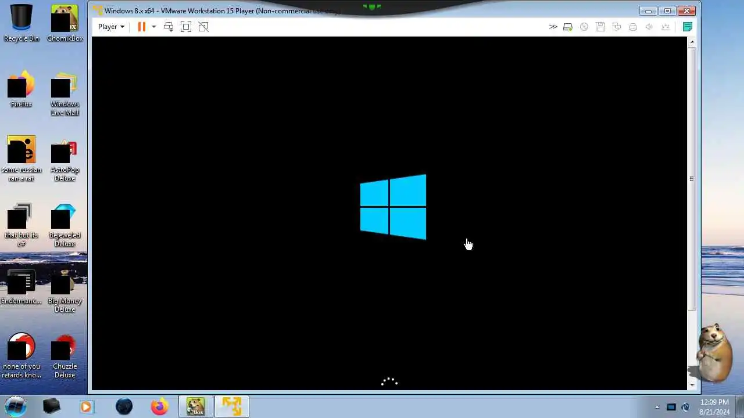Show hidden system tray icons
Image resolution: width=744 pixels, height=418 pixels.
tap(657, 407)
